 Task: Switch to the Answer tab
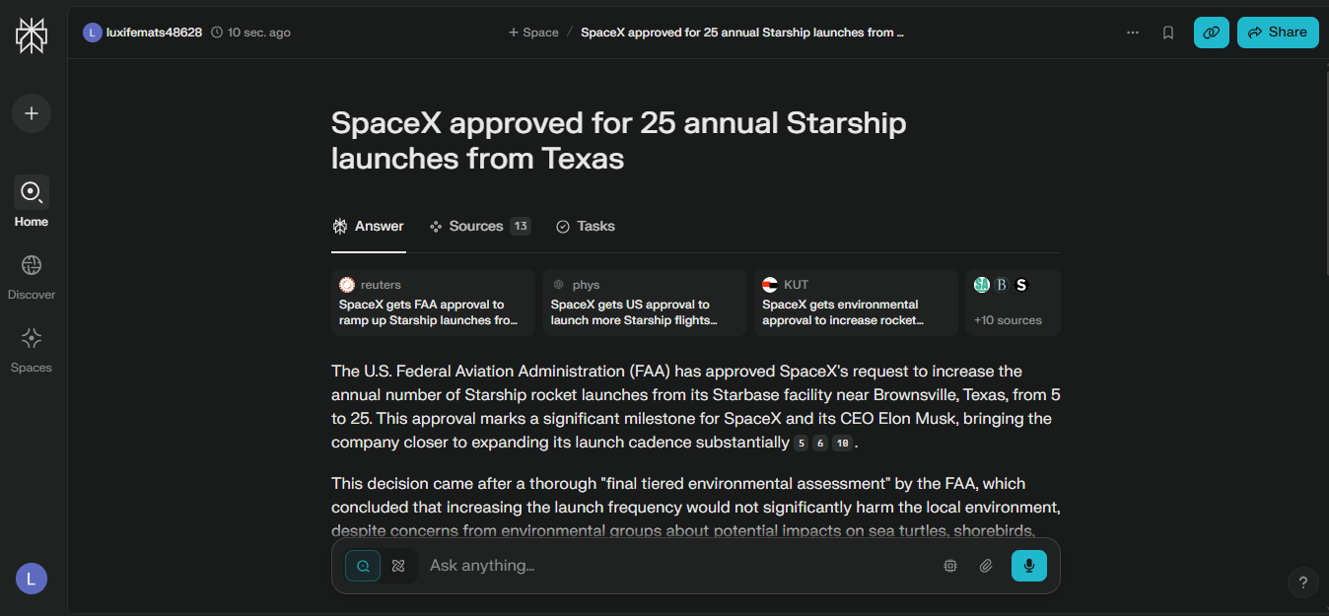368,227
